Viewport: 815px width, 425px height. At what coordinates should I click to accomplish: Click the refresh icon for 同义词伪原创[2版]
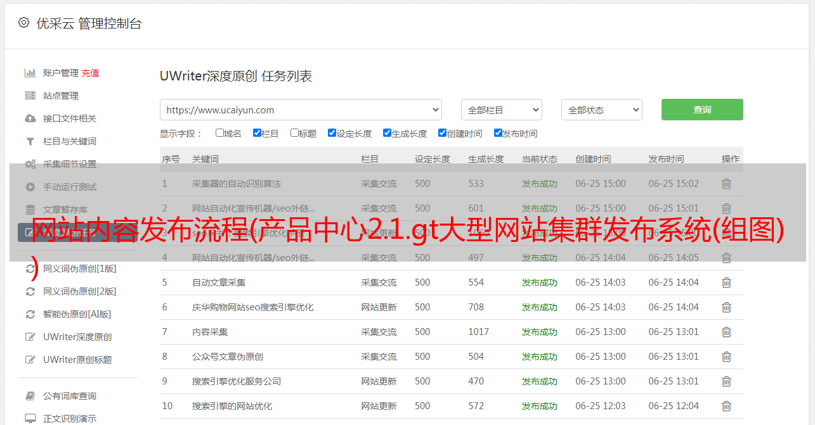[30, 291]
